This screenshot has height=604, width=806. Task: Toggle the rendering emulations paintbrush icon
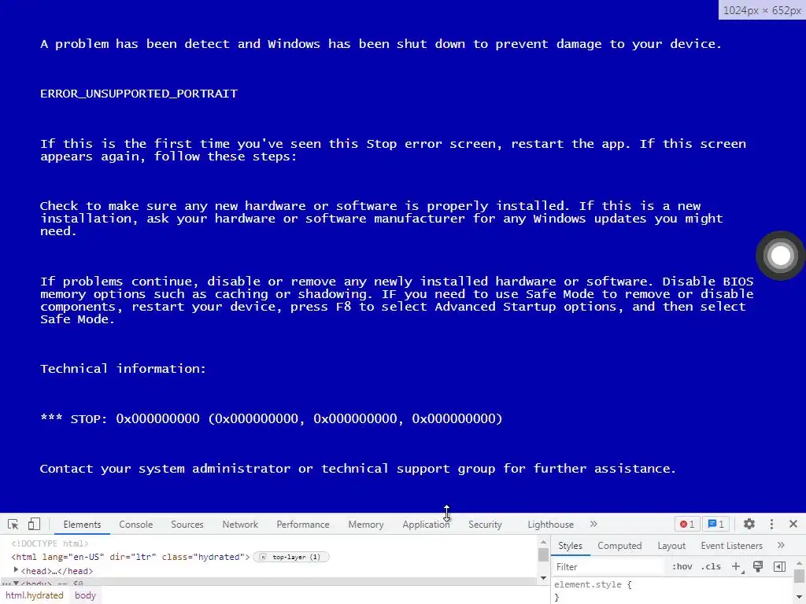[x=758, y=566]
